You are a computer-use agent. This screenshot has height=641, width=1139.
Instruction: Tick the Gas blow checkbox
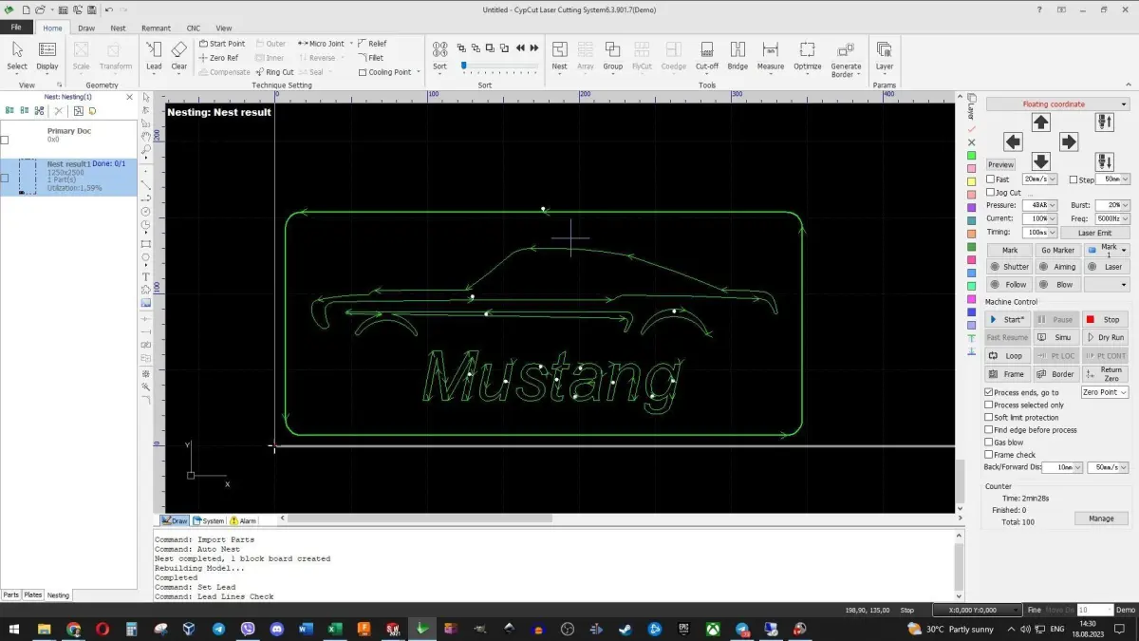(989, 442)
